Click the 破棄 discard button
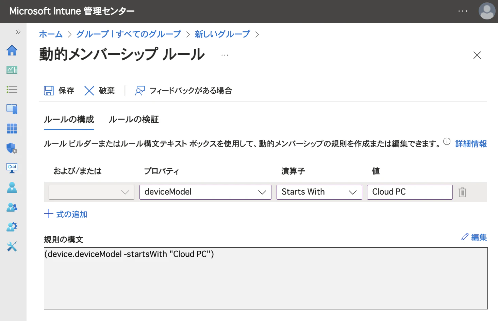Viewport: 498px width, 321px height. [x=99, y=91]
